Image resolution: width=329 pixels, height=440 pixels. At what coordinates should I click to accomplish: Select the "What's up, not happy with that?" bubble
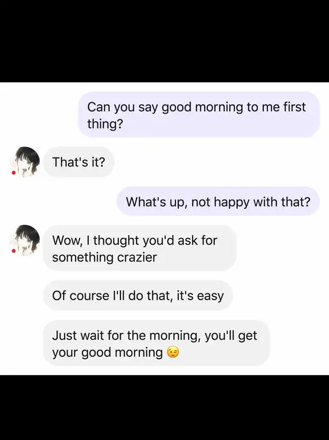(218, 201)
